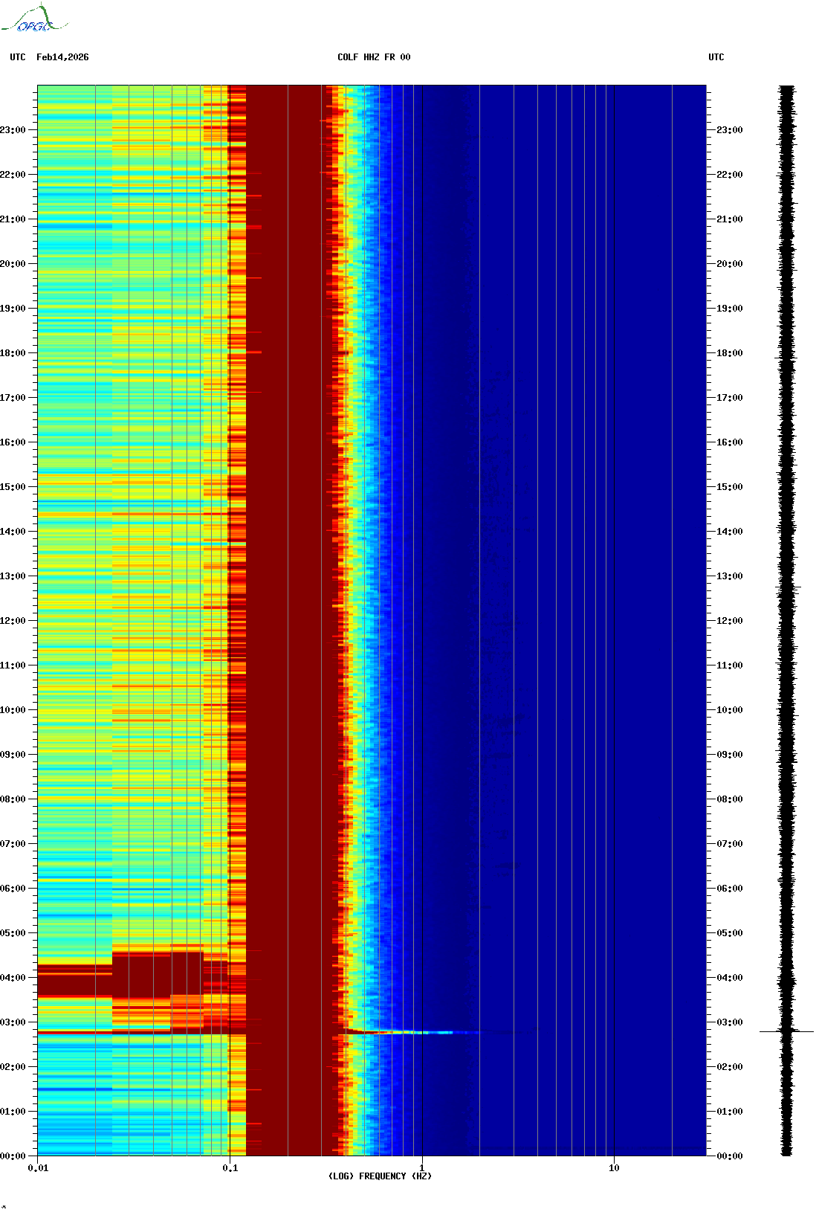Click the COLF HHZ FR 00 station title
Viewport: 819px width, 1215px height.
(373, 57)
